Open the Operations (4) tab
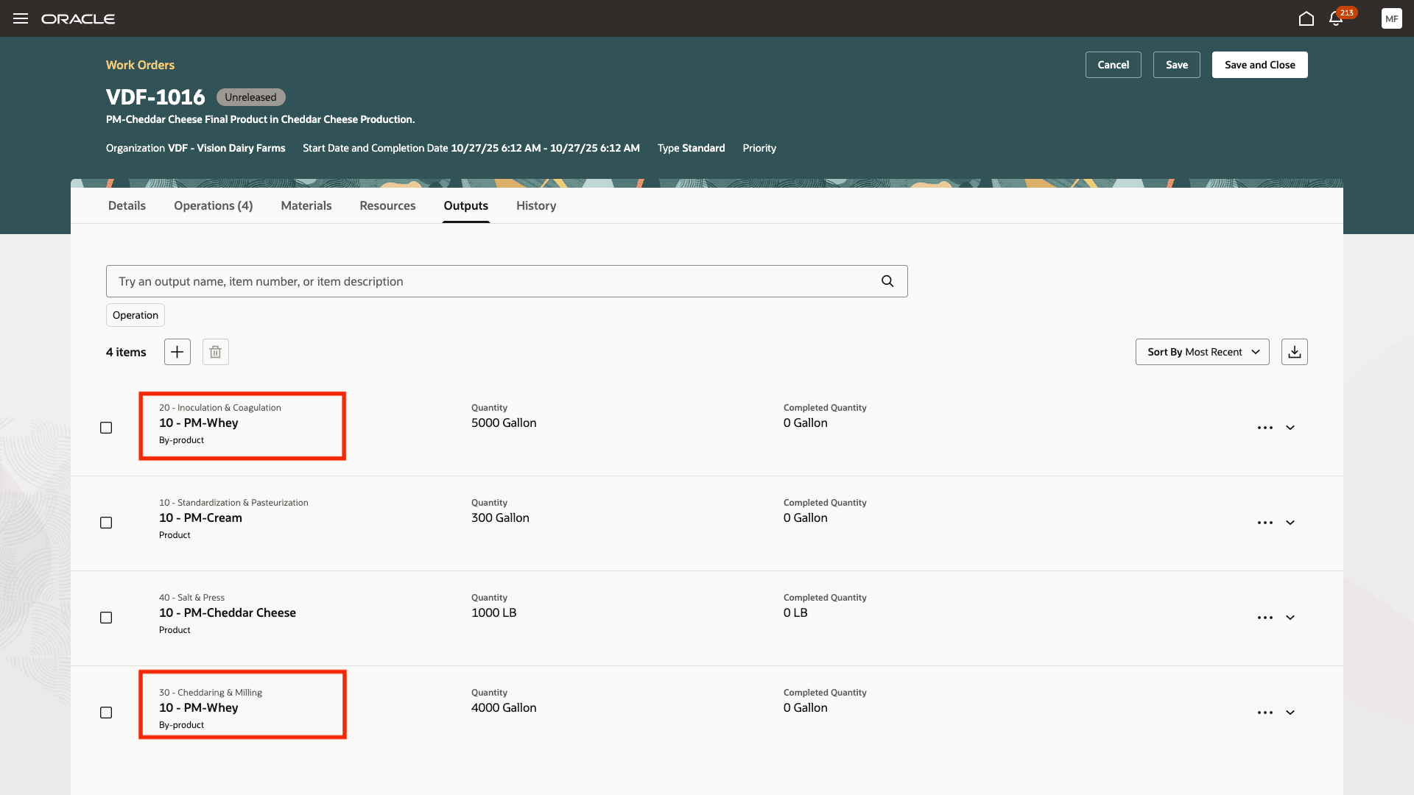The image size is (1414, 795). point(213,205)
